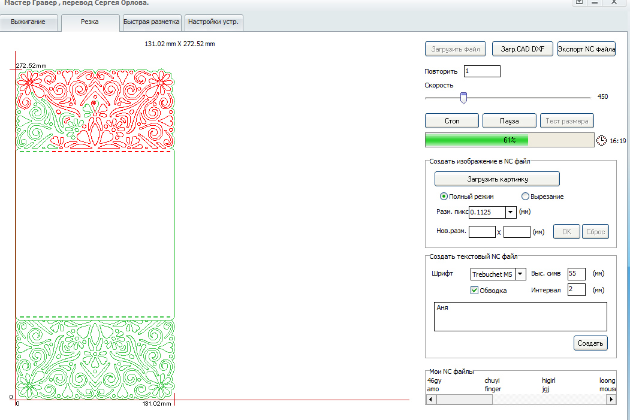Close the Мастер Гравер window
Viewport: 630px width, 420px height.
click(x=614, y=2)
